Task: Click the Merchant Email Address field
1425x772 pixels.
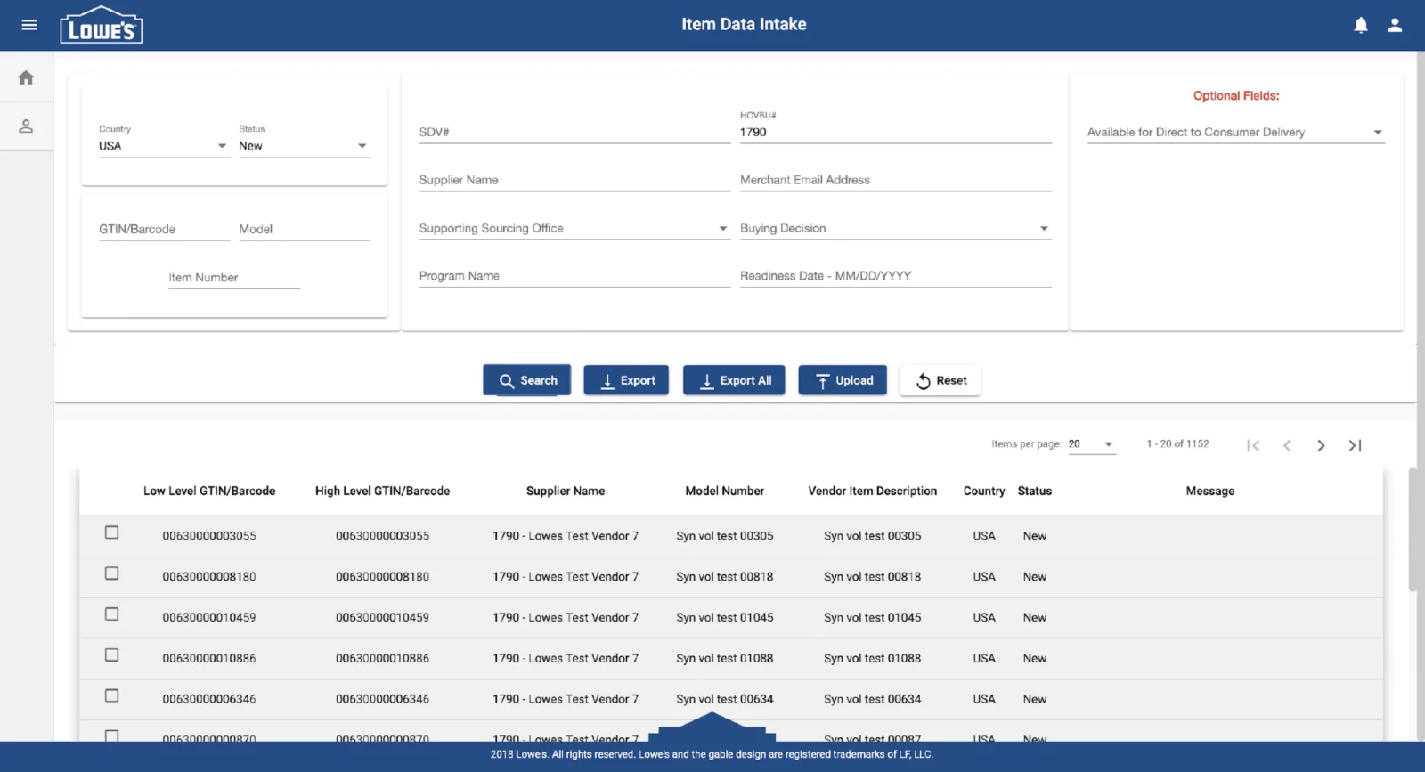Action: pyautogui.click(x=895, y=180)
